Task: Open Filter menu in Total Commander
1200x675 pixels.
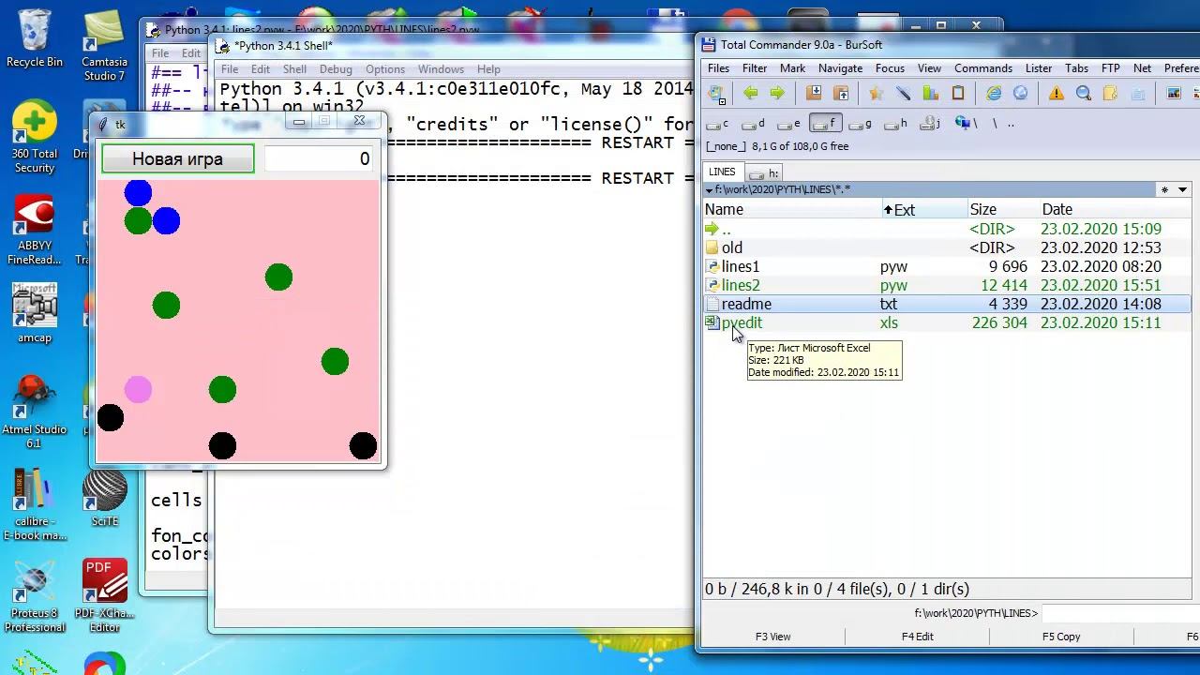Action: tap(755, 68)
